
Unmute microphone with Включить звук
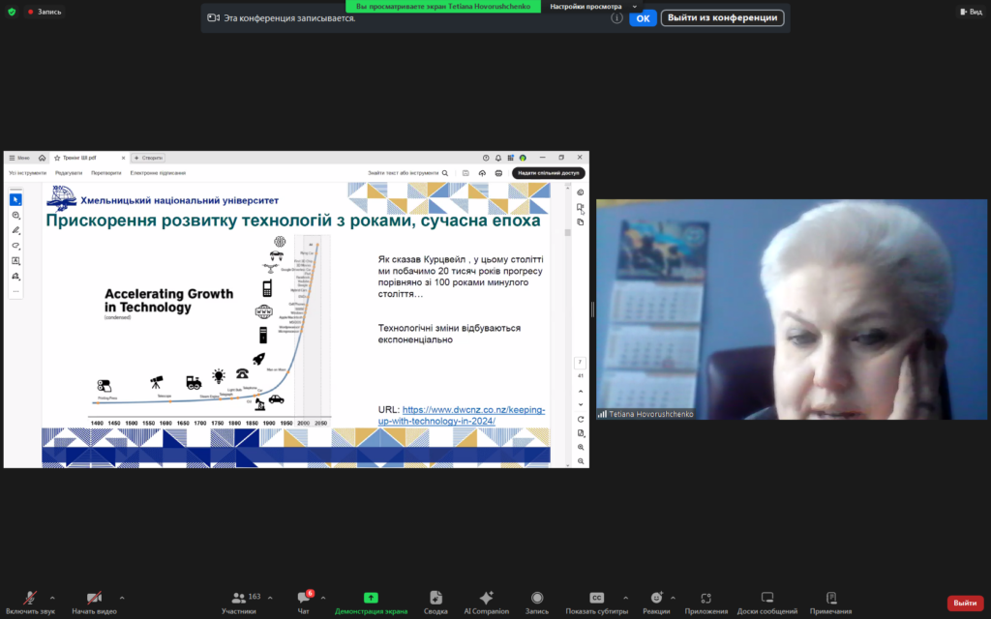(30, 602)
